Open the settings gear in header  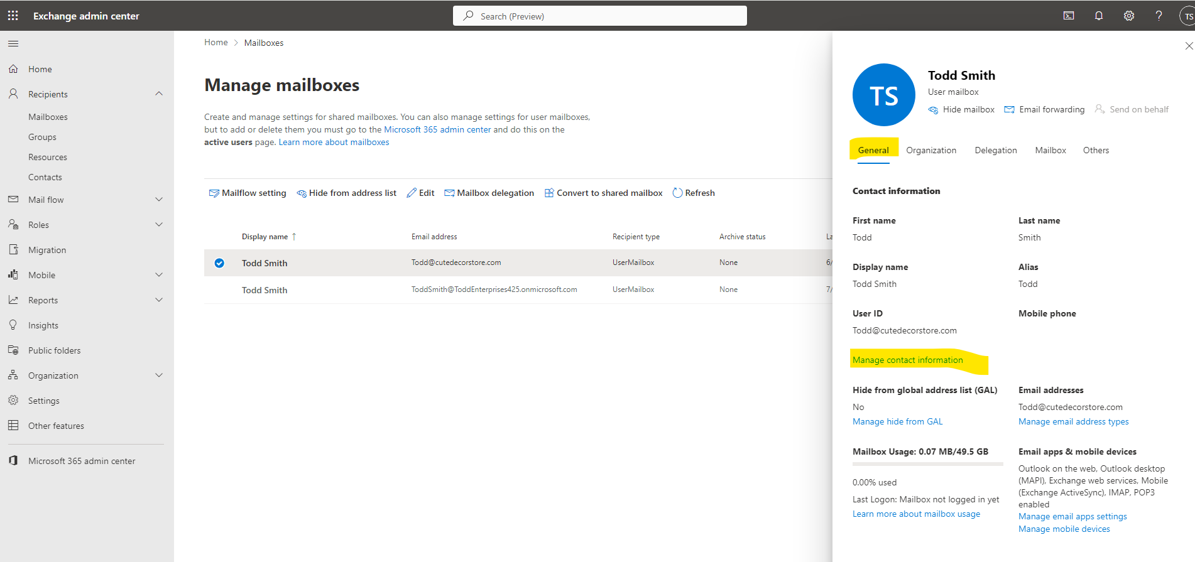(1129, 16)
